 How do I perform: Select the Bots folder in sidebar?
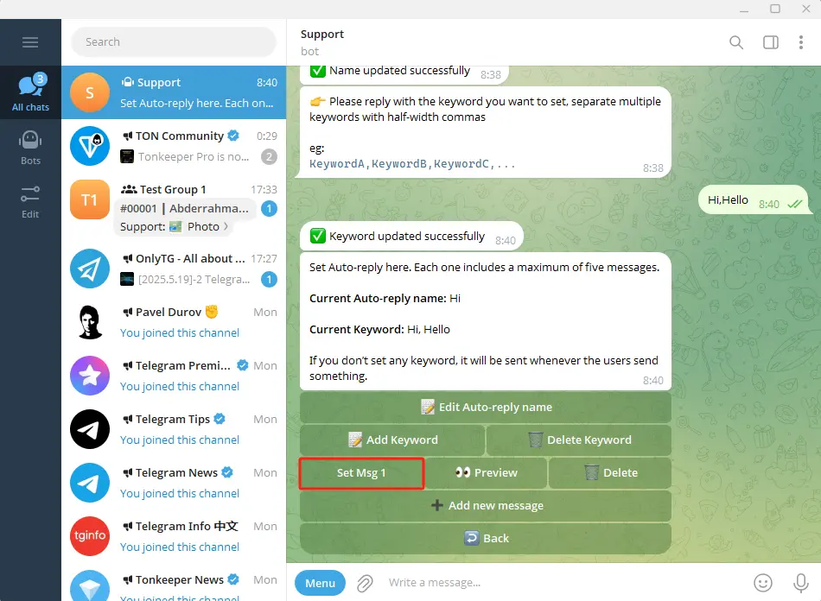tap(30, 147)
